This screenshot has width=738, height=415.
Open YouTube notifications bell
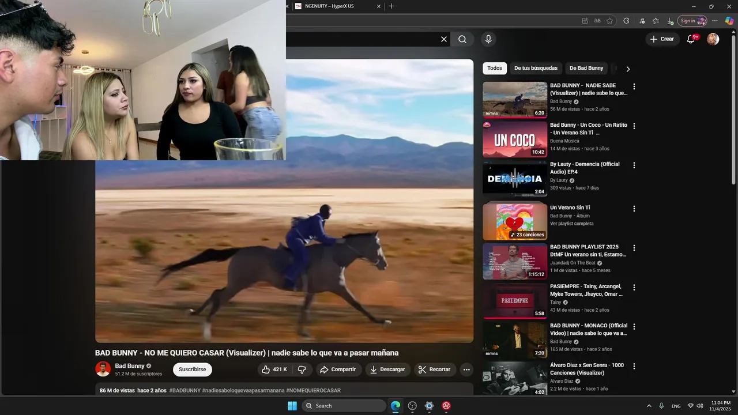tap(691, 39)
